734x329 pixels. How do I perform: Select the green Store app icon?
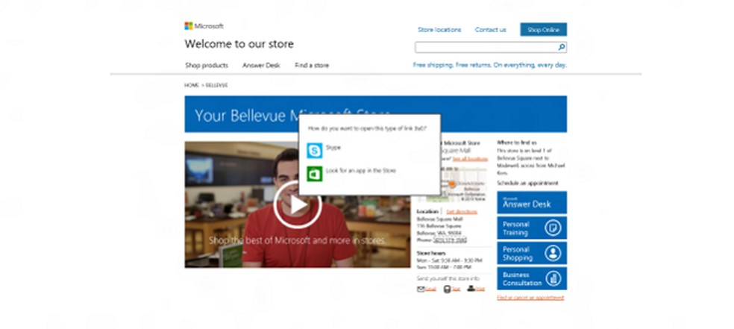315,174
